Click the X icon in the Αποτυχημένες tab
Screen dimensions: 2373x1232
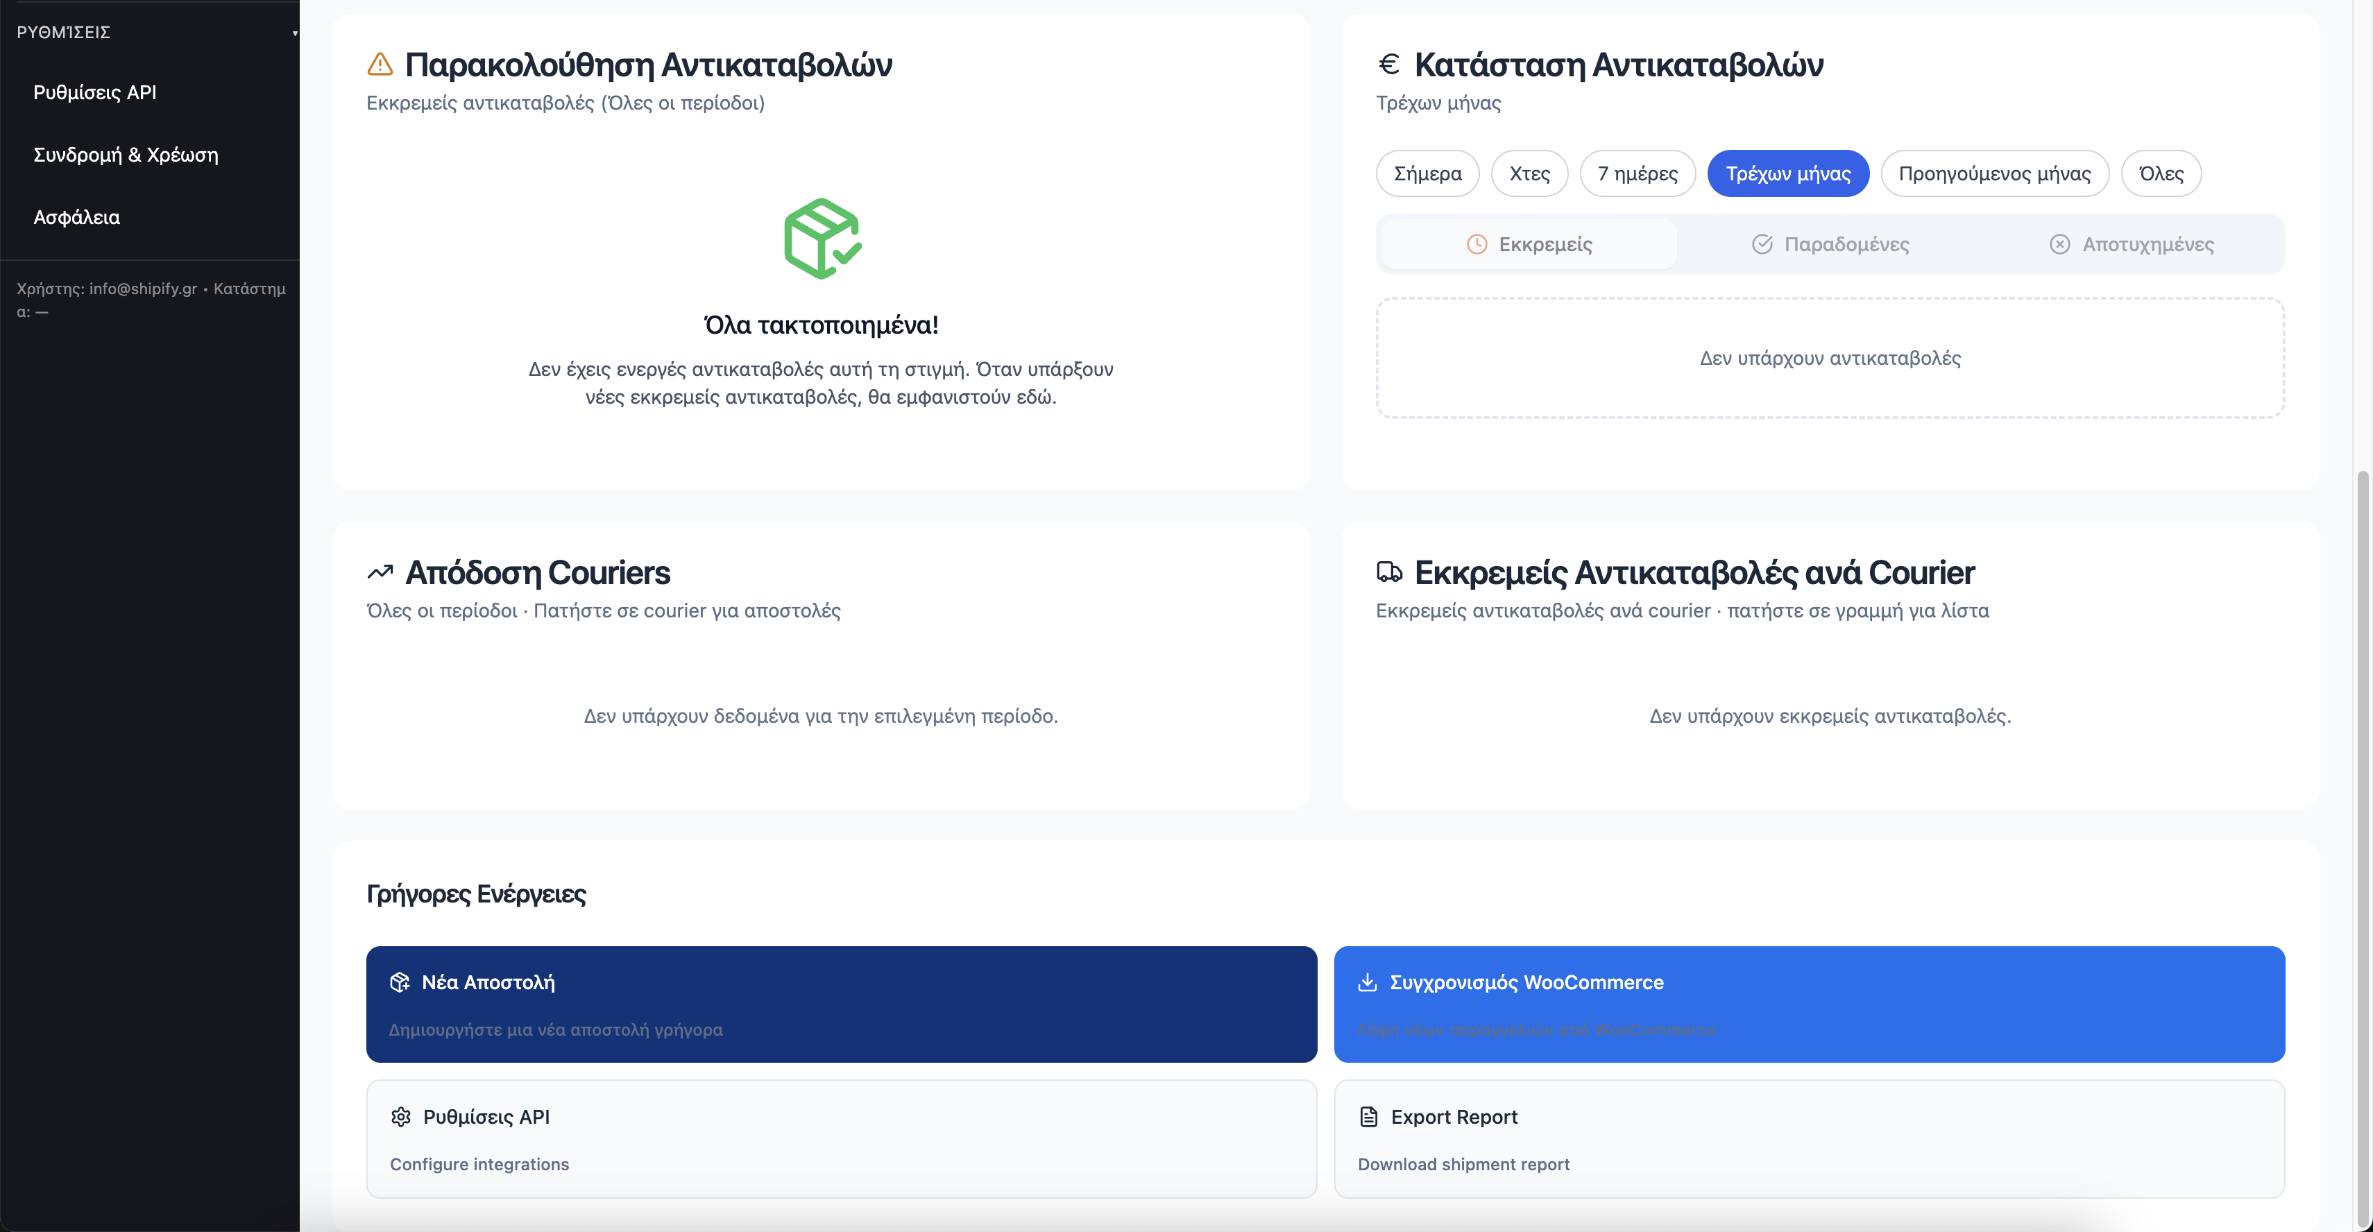tap(2060, 244)
